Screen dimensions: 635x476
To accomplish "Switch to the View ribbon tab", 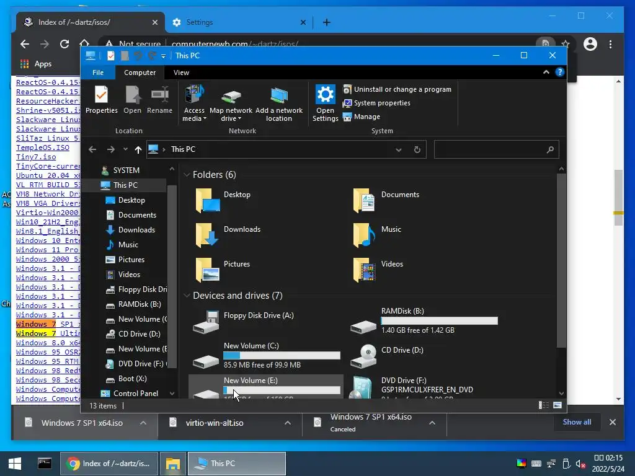I will pyautogui.click(x=181, y=73).
